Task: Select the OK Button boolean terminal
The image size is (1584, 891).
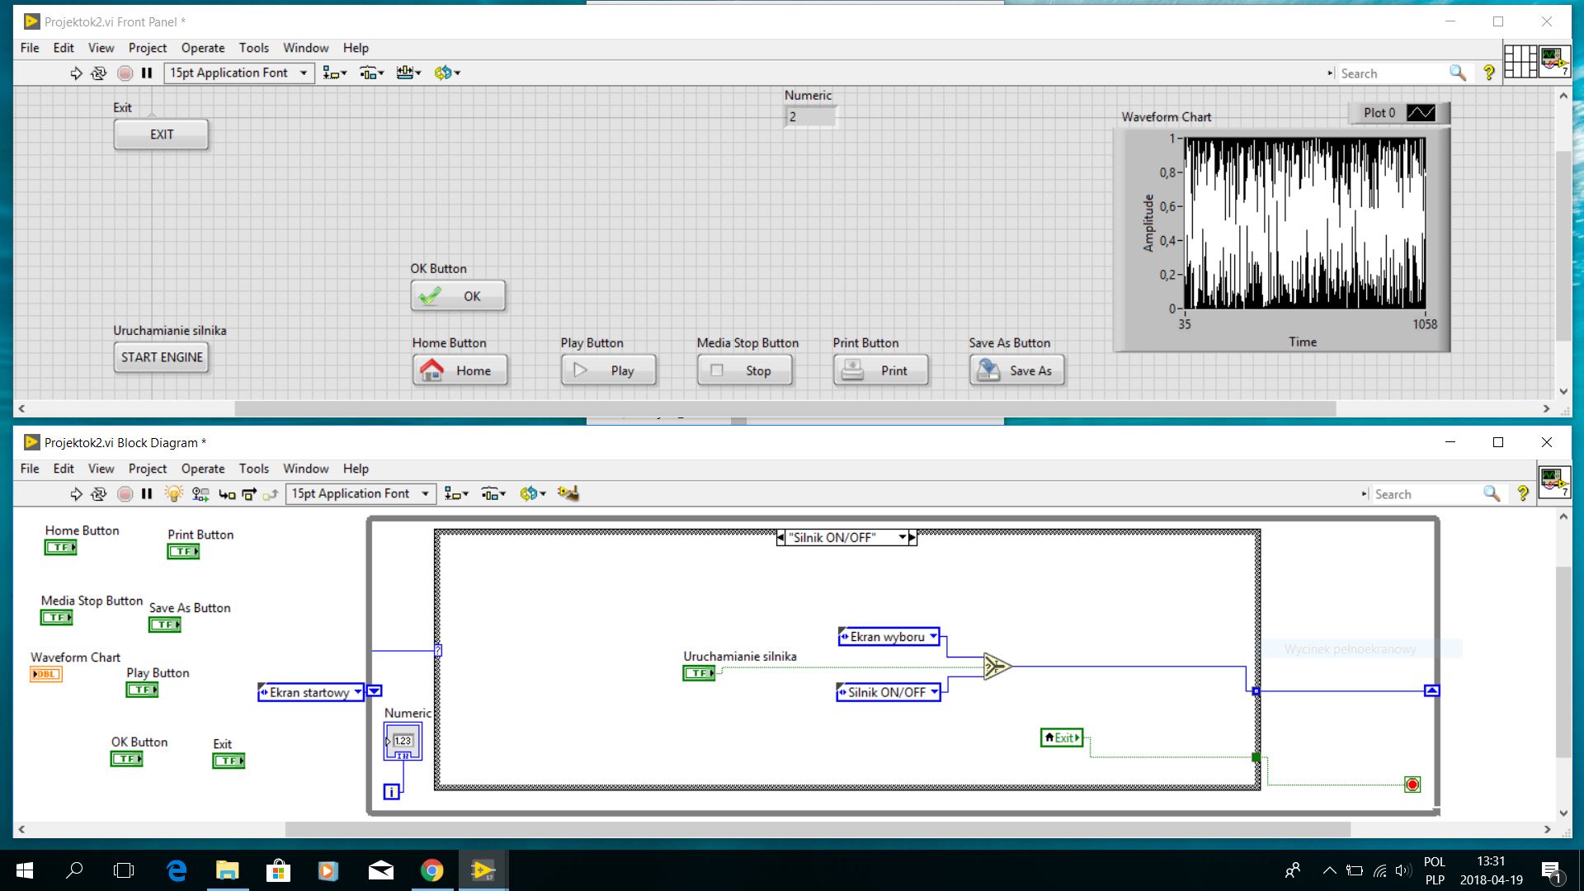Action: [x=127, y=759]
